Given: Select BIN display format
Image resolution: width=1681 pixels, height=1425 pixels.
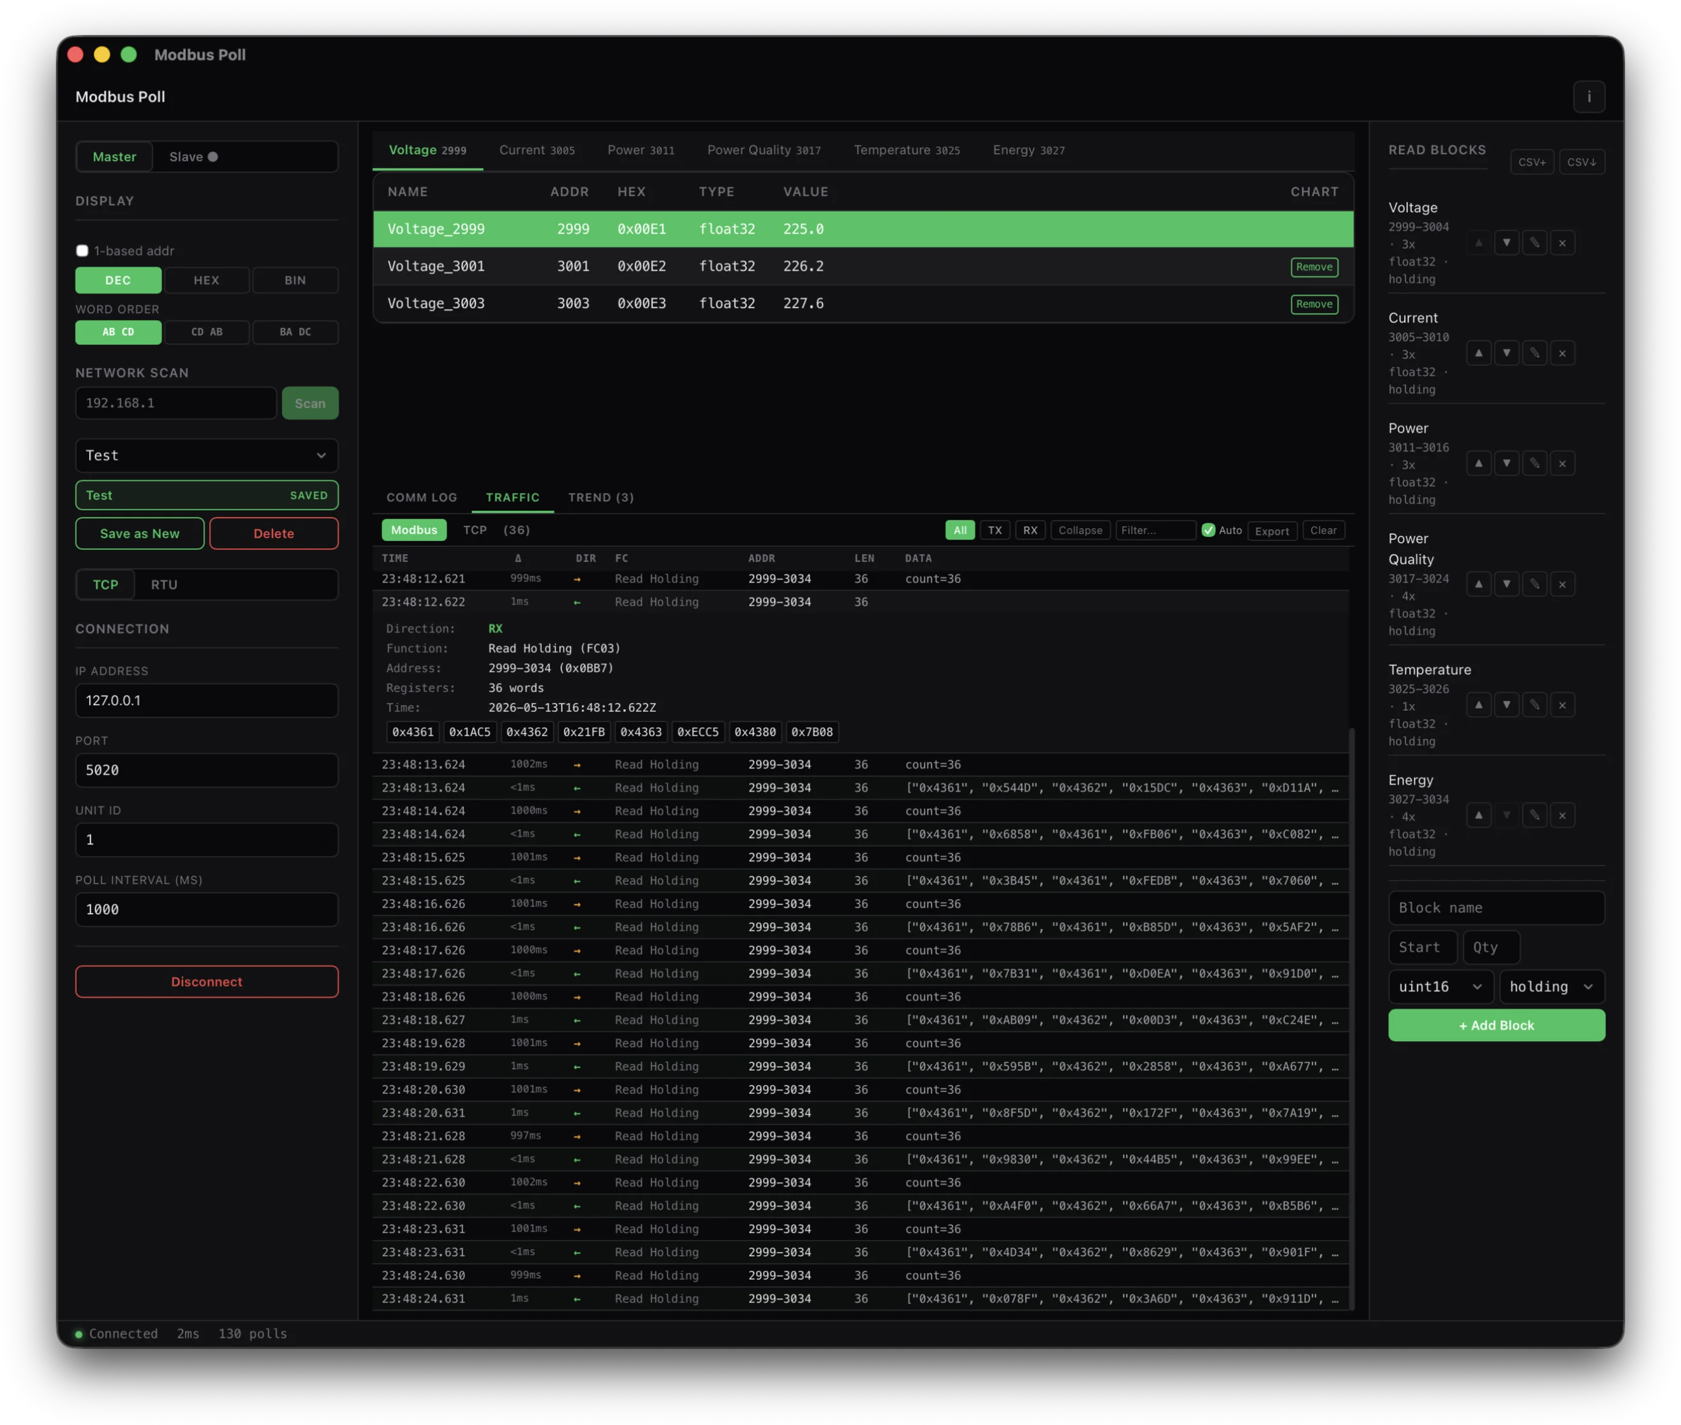Looking at the screenshot, I should tap(295, 280).
